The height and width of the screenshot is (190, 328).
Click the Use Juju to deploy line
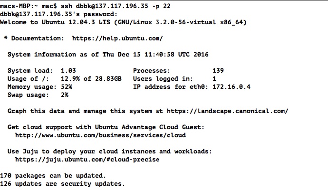pyautogui.click(x=109, y=151)
